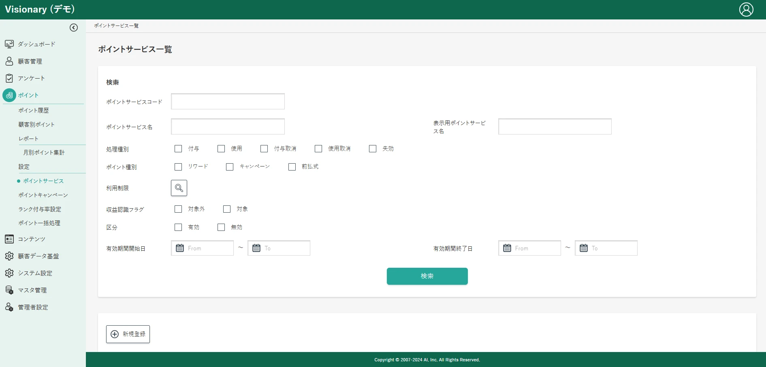
Task: Check the キャンペーン checkbox
Action: tap(230, 167)
